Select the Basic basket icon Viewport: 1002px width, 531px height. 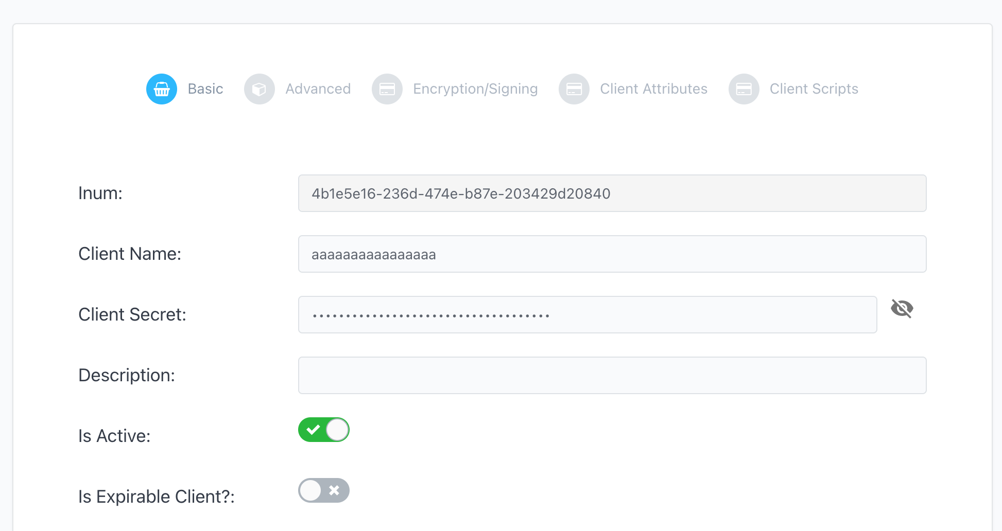point(161,88)
